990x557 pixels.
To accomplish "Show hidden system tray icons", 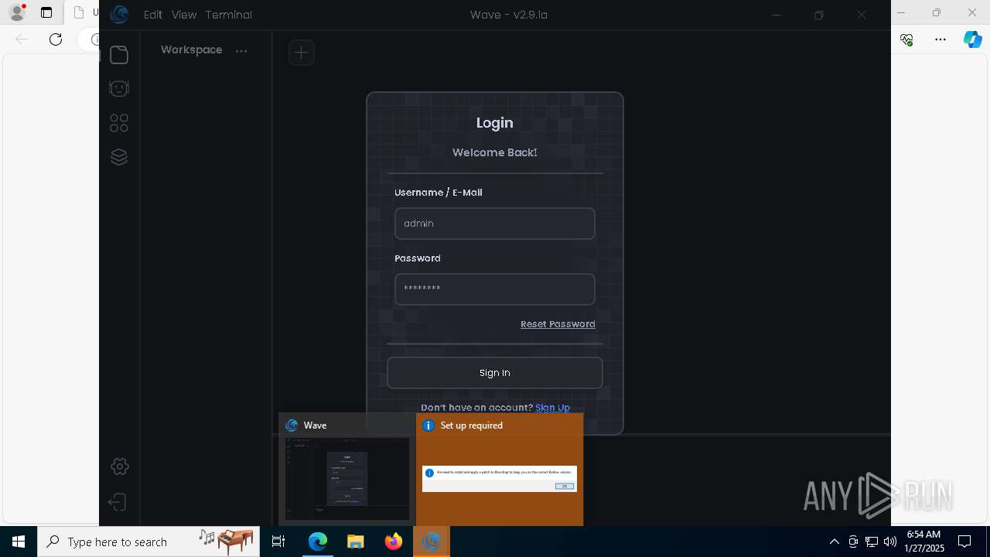I will coord(835,542).
